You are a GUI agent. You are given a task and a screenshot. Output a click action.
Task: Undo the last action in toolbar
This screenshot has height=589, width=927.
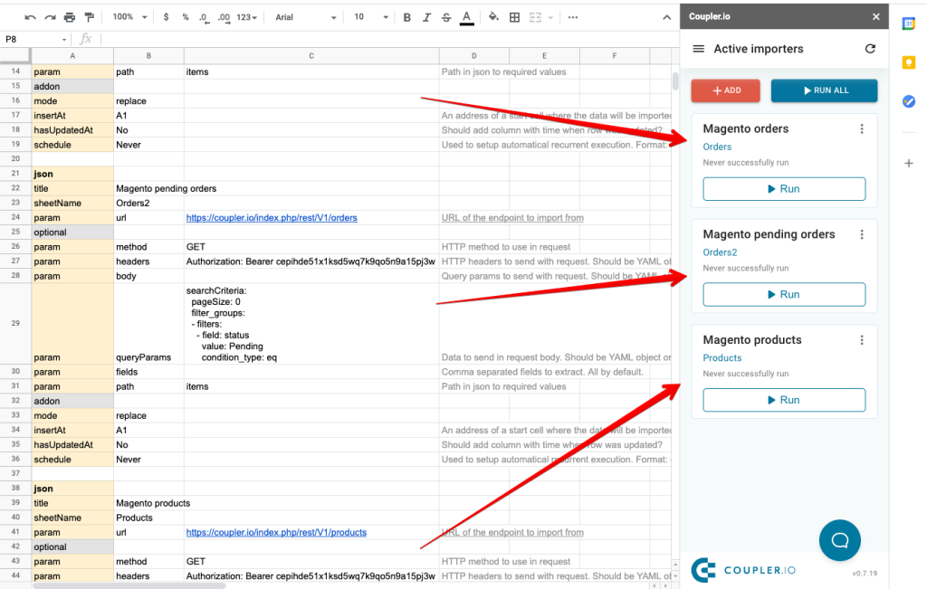tap(30, 18)
